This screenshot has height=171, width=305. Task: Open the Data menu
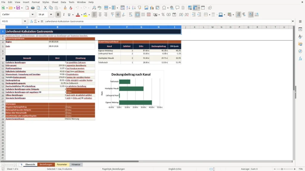click(63, 2)
